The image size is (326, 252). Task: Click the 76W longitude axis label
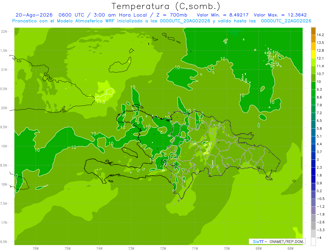(36, 248)
